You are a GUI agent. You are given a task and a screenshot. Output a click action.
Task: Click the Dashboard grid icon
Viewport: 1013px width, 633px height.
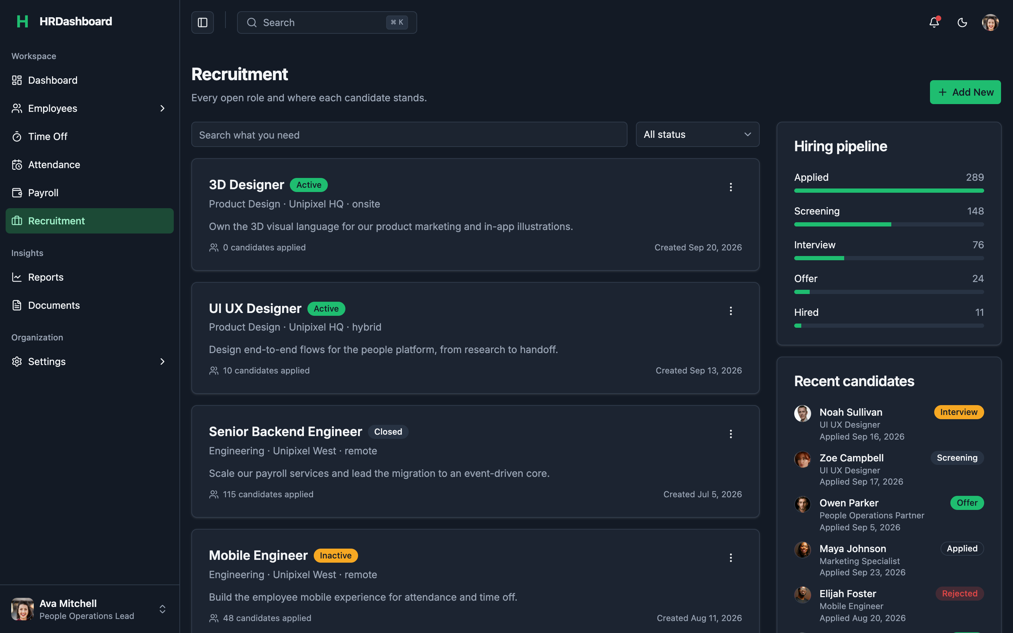point(17,81)
